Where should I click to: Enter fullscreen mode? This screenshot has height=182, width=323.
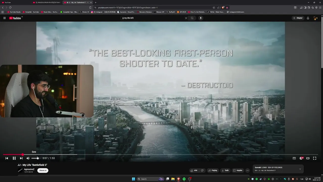coord(315,158)
